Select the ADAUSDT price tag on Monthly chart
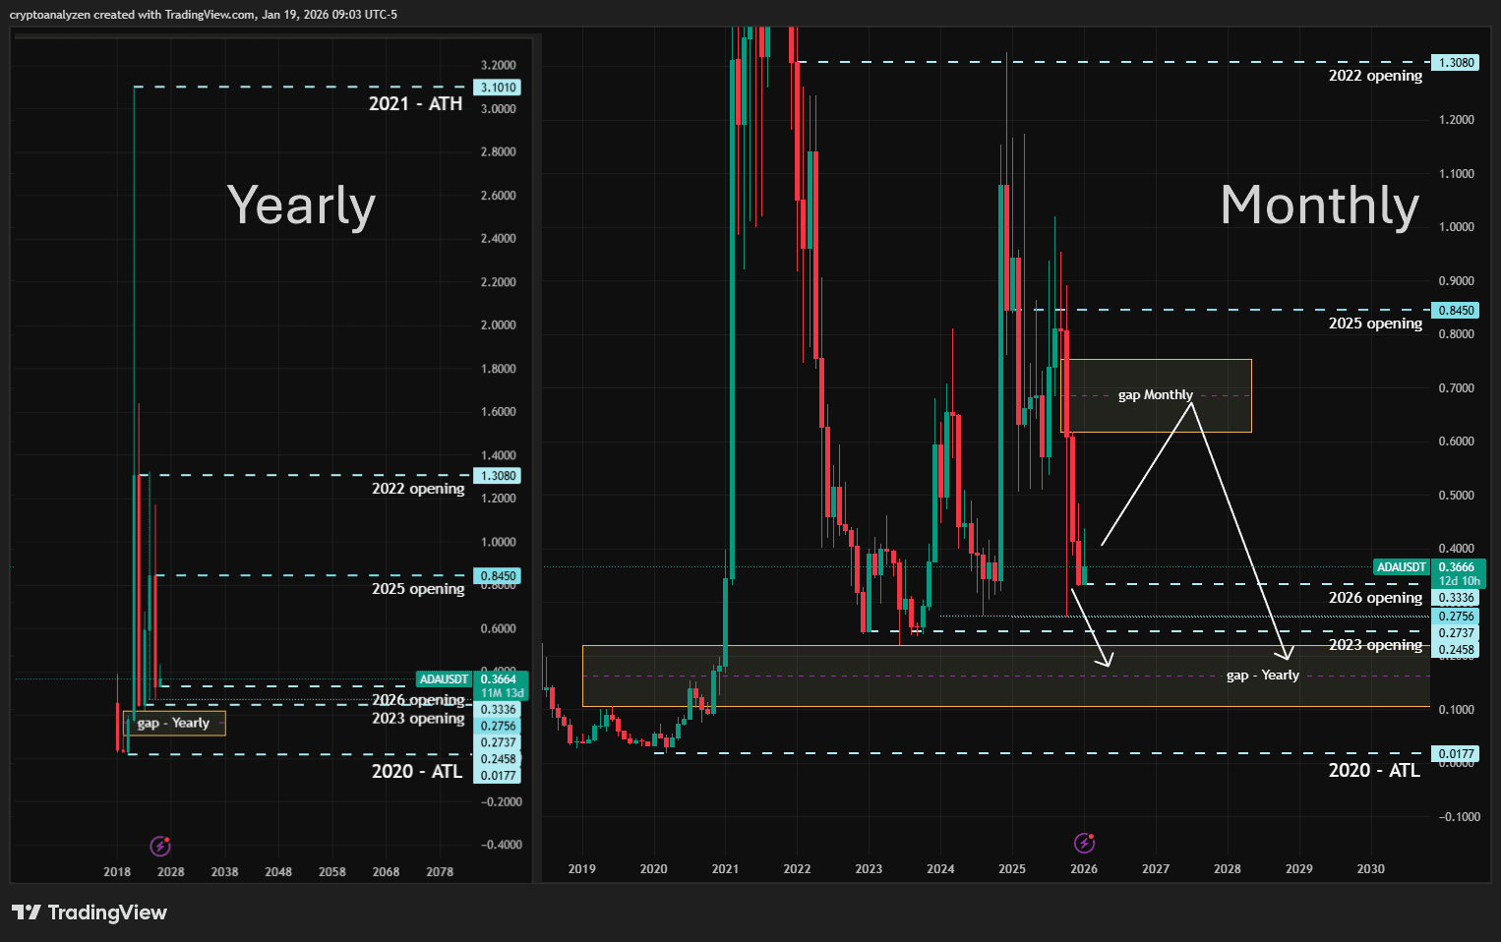This screenshot has width=1501, height=942. click(1401, 567)
